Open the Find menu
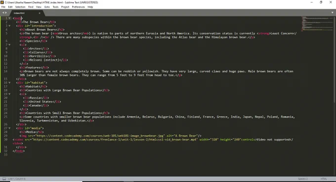The image size is (336, 182). point(31,7)
